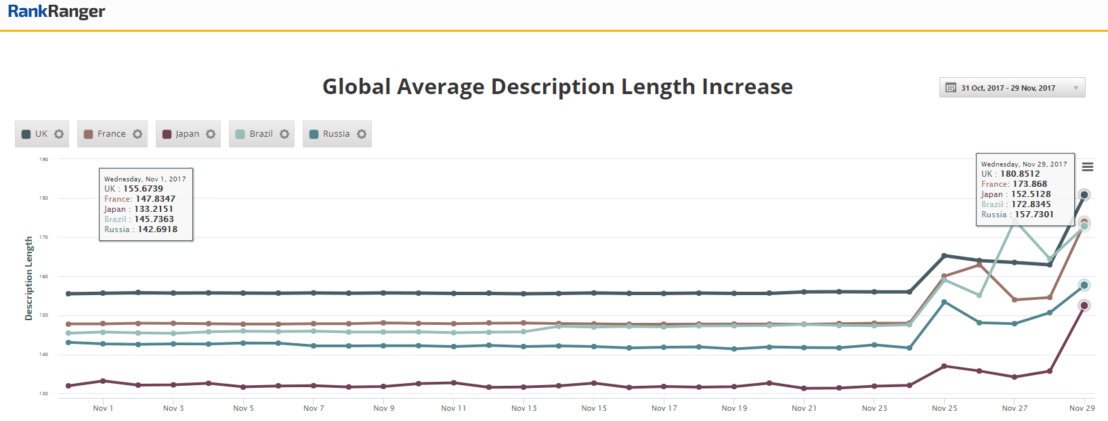This screenshot has width=1108, height=421.
Task: Click the calendar icon in date picker
Action: [x=951, y=88]
